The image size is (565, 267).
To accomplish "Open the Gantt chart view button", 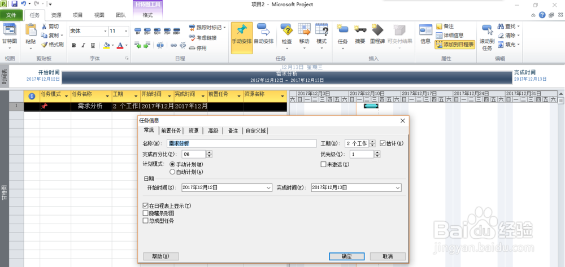I will coord(10,34).
